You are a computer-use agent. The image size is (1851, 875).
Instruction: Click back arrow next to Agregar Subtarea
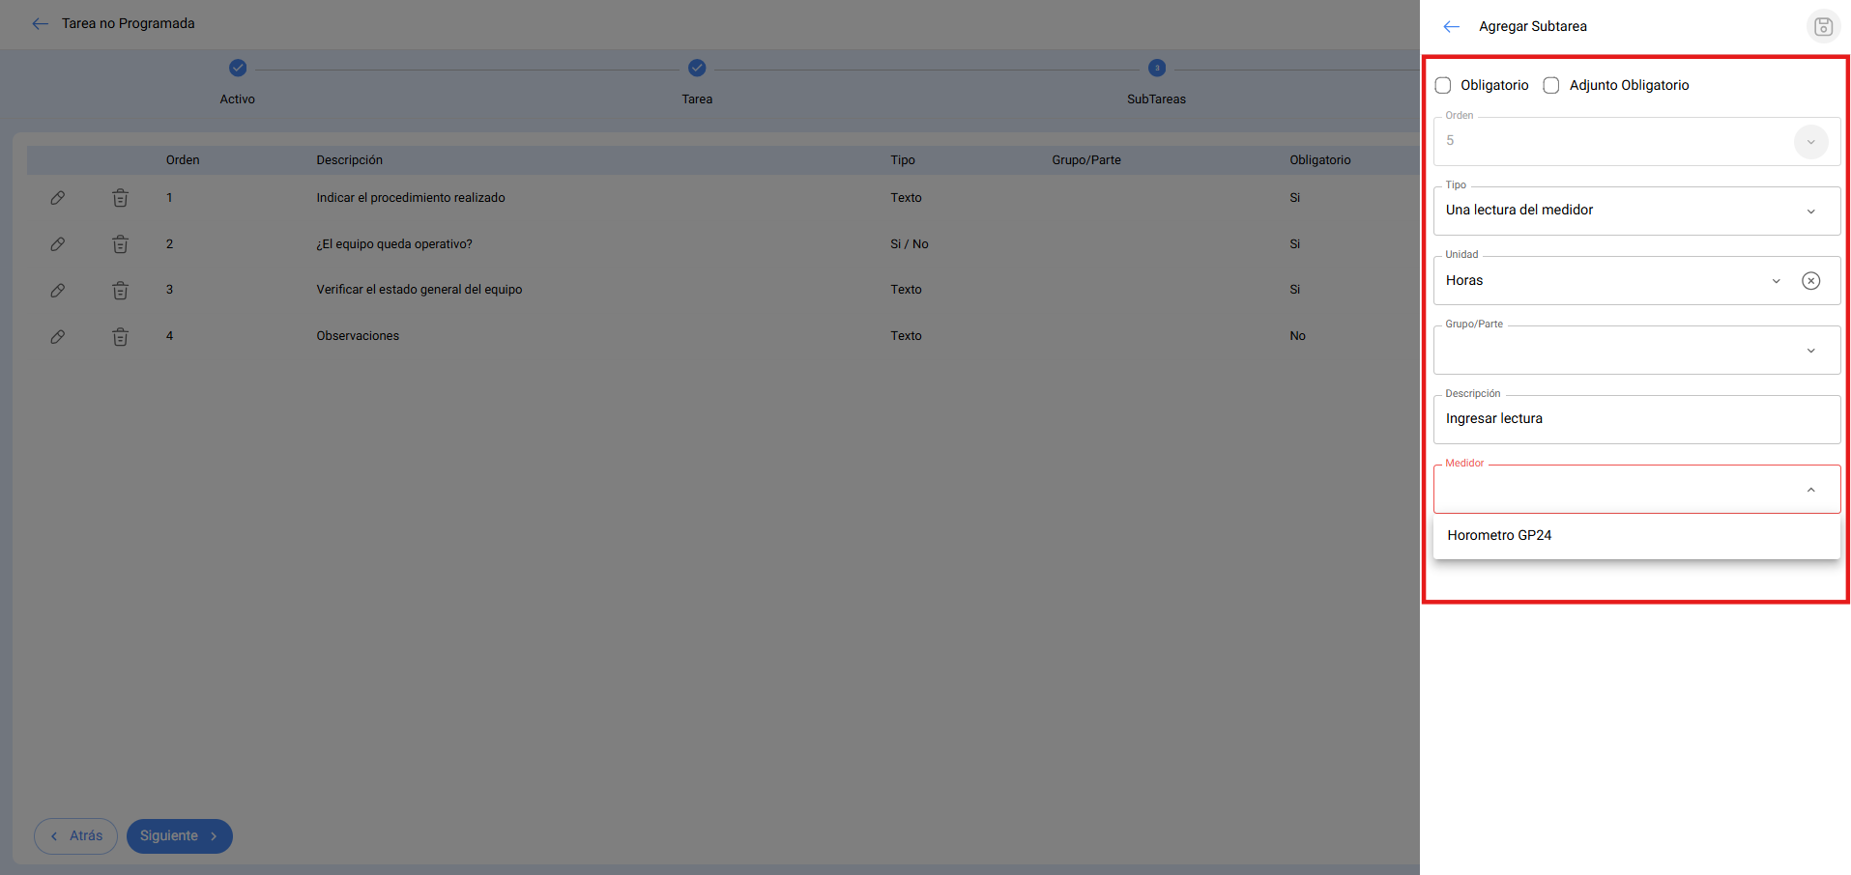(1451, 27)
